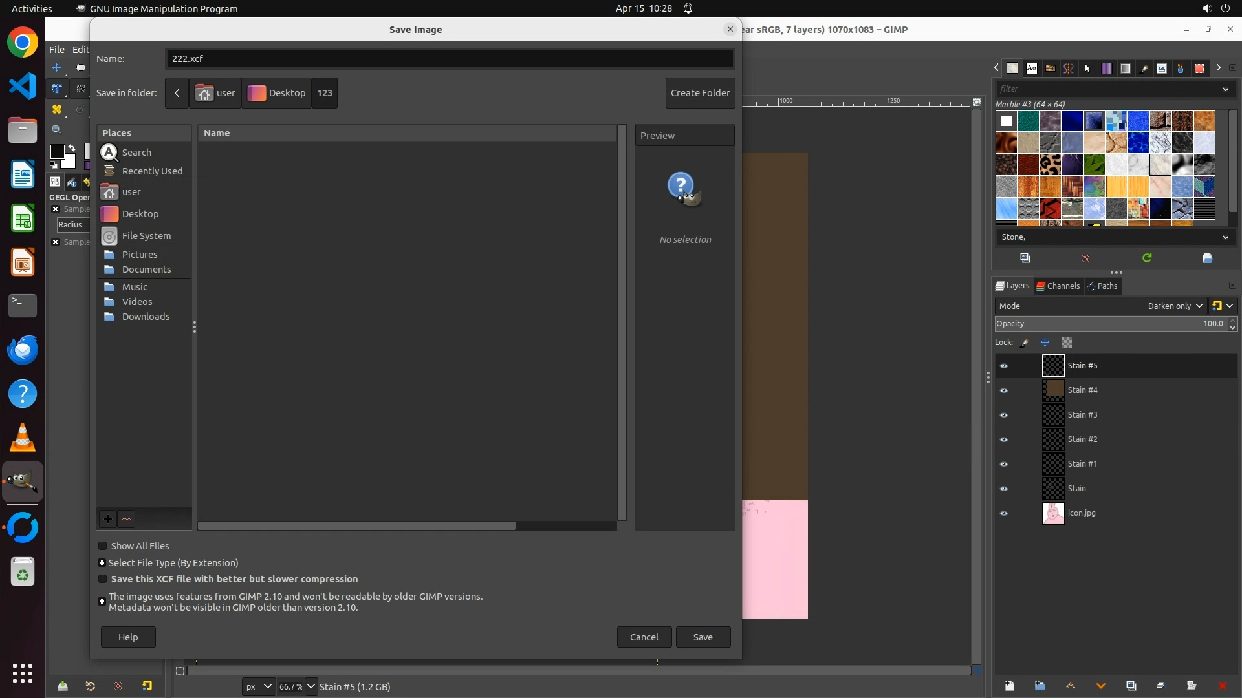The image size is (1242, 698).
Task: Create a new layer in Layers panel
Action: point(1009,686)
